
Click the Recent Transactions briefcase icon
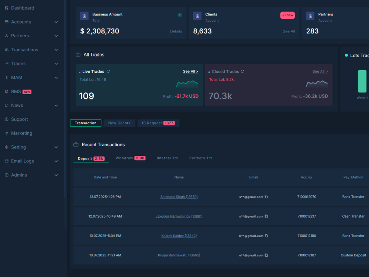(76, 144)
